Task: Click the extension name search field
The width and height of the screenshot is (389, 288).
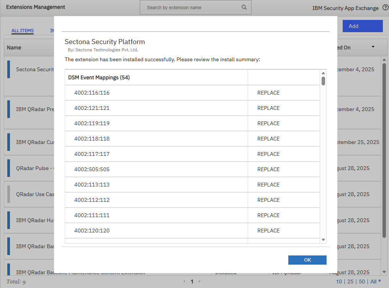Action: (188, 7)
